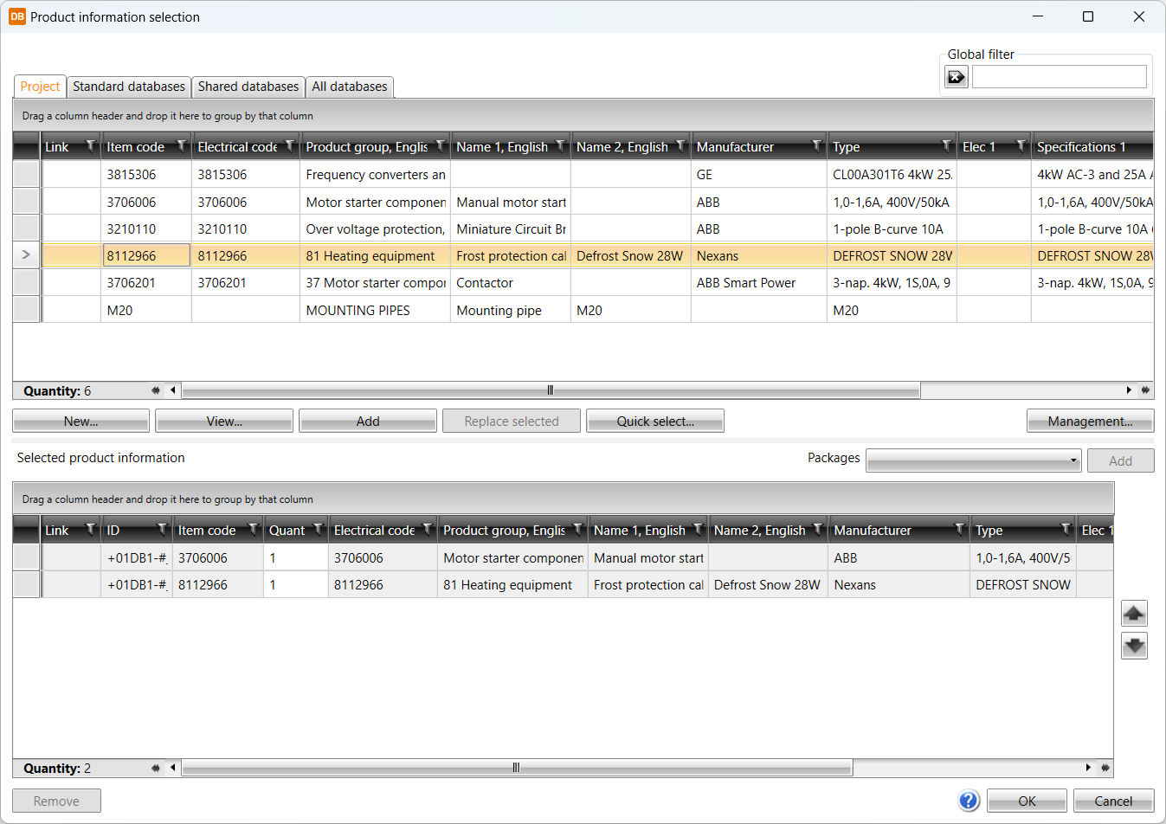Switch to Standard databases tab

point(129,87)
